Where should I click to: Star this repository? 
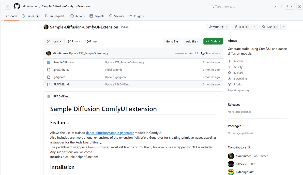click(x=267, y=27)
